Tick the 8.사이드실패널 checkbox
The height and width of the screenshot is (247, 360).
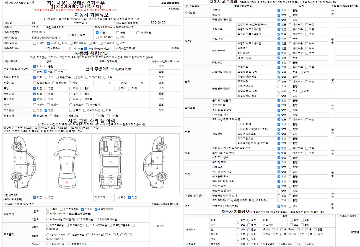97,219
